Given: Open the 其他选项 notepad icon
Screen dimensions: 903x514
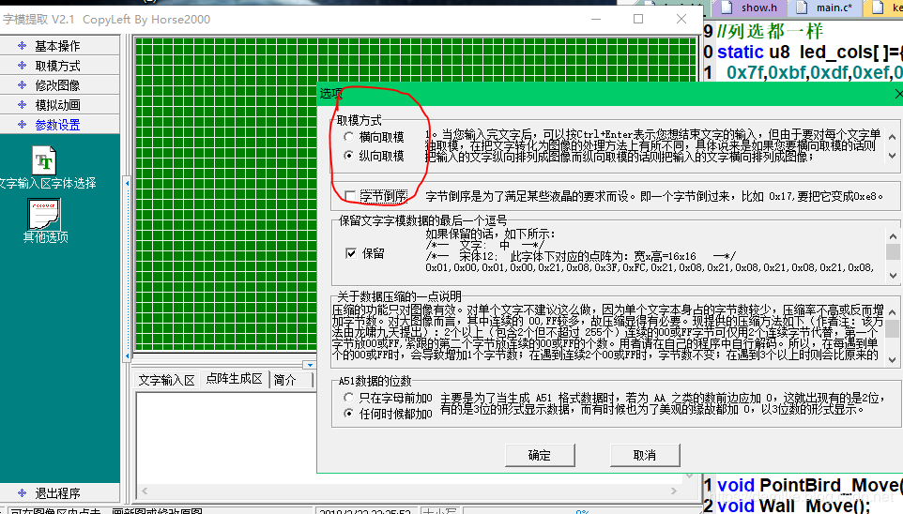Looking at the screenshot, I should coord(44,214).
